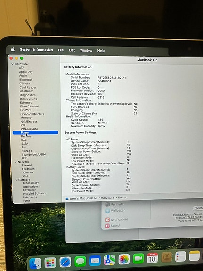The height and width of the screenshot is (271, 203).
Task: Open Safari browser in the dock
Action: (65, 262)
